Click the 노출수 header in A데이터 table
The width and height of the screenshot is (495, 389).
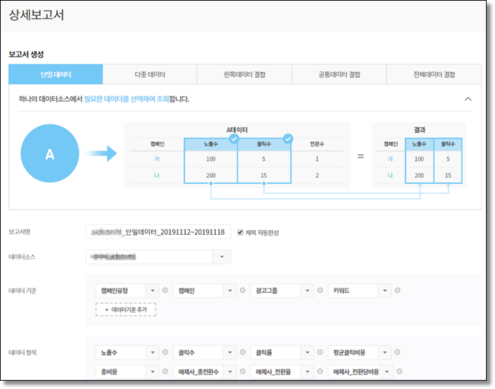pos(211,144)
